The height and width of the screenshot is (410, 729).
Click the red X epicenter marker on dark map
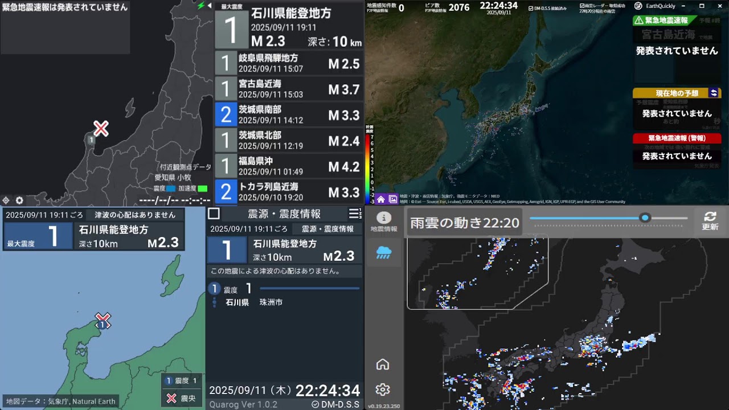point(101,129)
